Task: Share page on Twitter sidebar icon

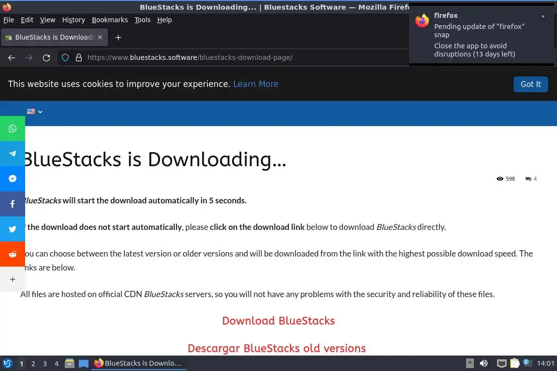Action: (13, 229)
